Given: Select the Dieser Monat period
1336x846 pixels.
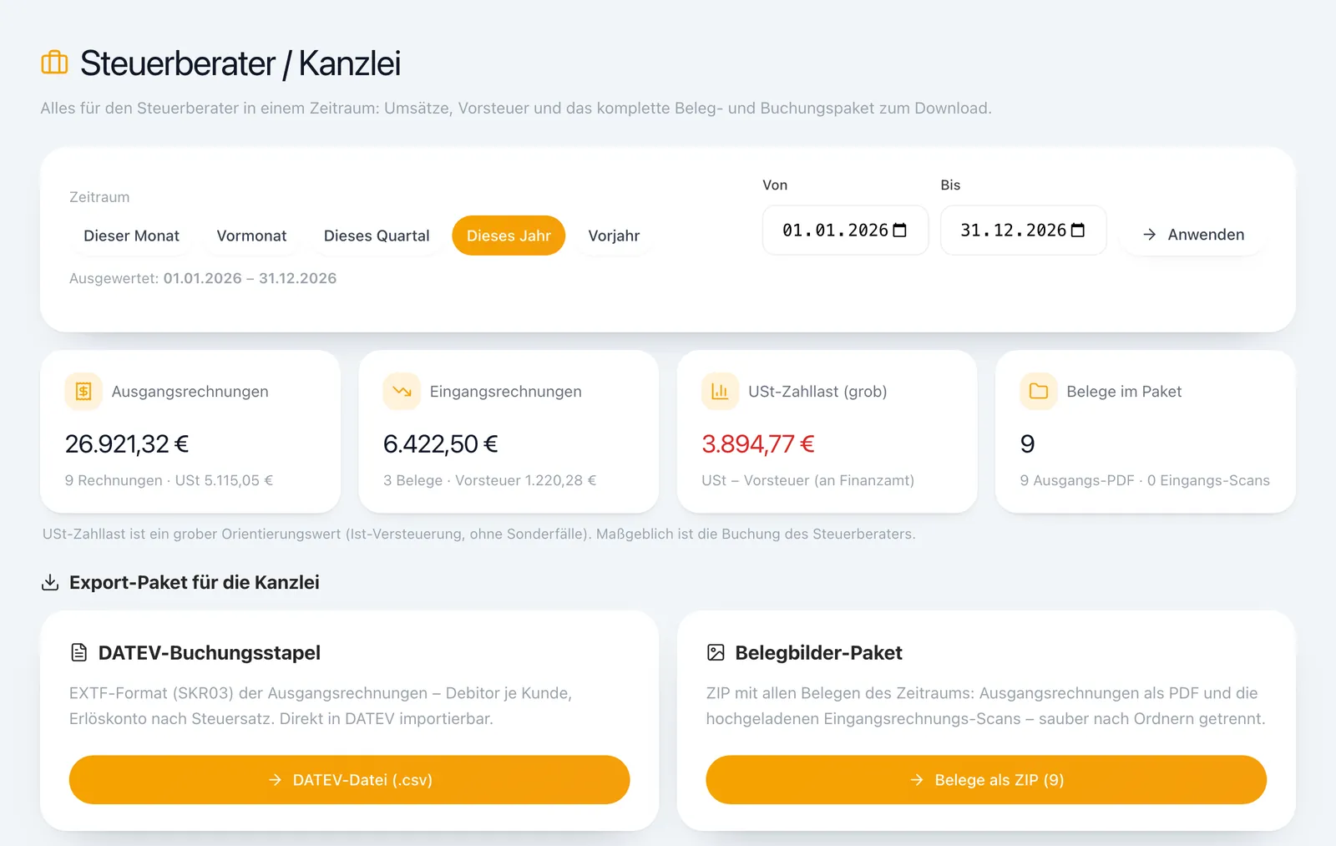Looking at the screenshot, I should point(131,236).
